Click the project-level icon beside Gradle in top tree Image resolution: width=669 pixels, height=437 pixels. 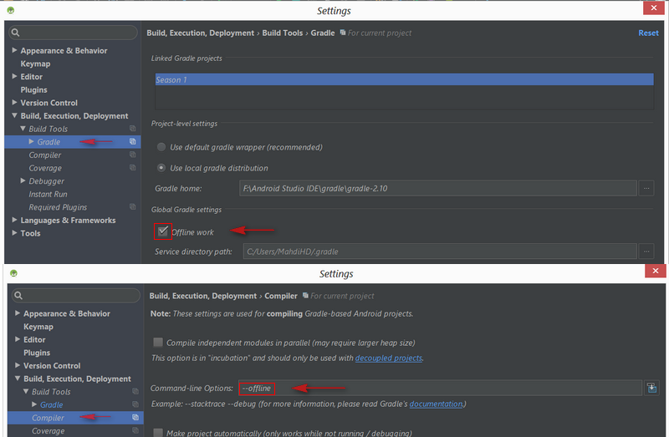[132, 142]
